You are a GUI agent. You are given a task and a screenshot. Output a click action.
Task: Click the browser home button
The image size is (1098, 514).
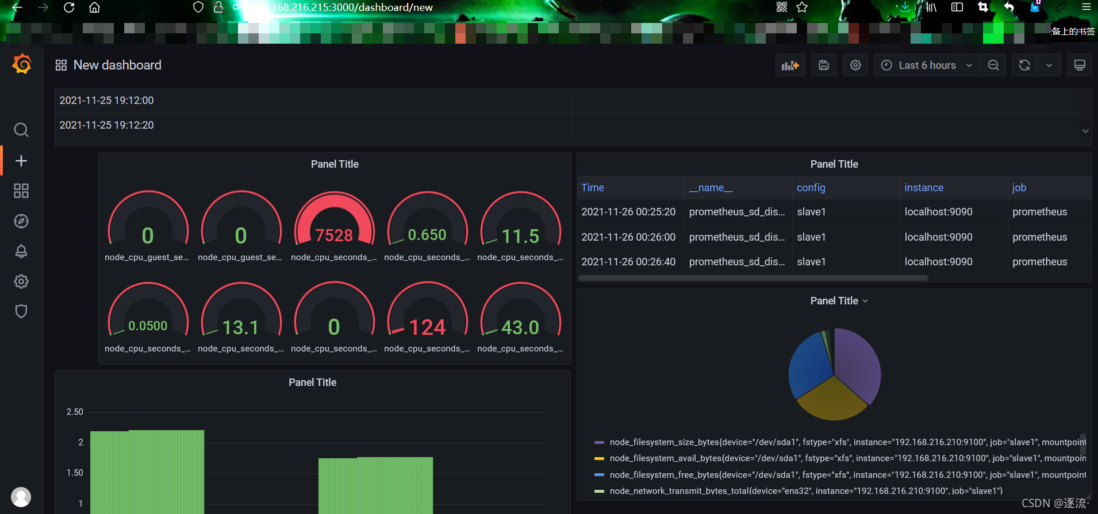(95, 7)
